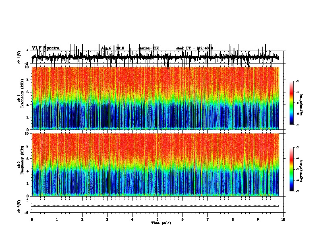Click the '-3' tick on ch.1 colorbar

tap(297, 81)
